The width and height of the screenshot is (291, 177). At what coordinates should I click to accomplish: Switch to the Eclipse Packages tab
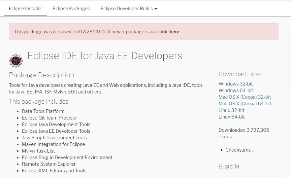click(71, 9)
